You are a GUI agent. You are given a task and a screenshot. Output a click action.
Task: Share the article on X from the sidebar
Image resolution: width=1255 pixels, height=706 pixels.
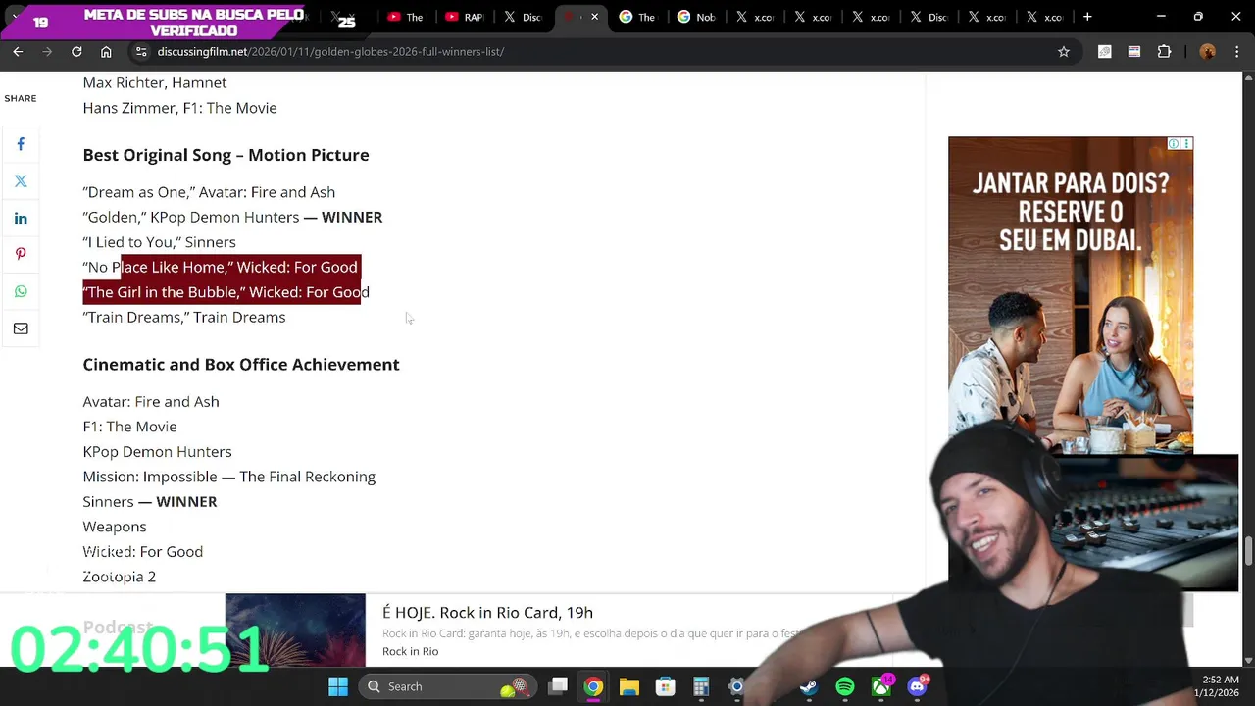21,181
